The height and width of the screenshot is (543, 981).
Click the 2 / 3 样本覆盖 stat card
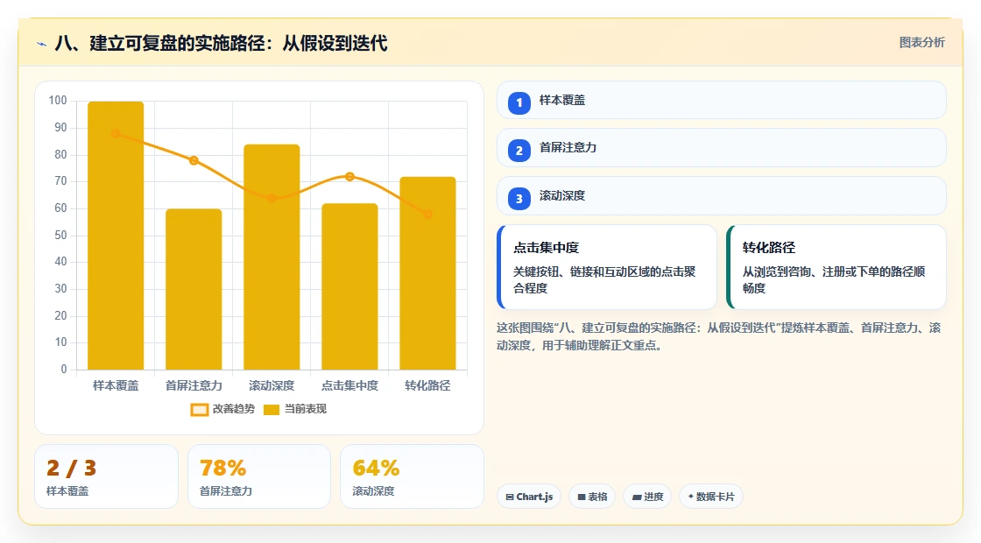(106, 476)
